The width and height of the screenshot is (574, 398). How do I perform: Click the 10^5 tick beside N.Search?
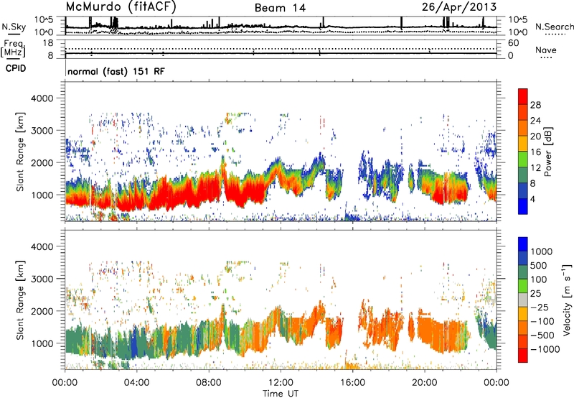click(x=517, y=20)
